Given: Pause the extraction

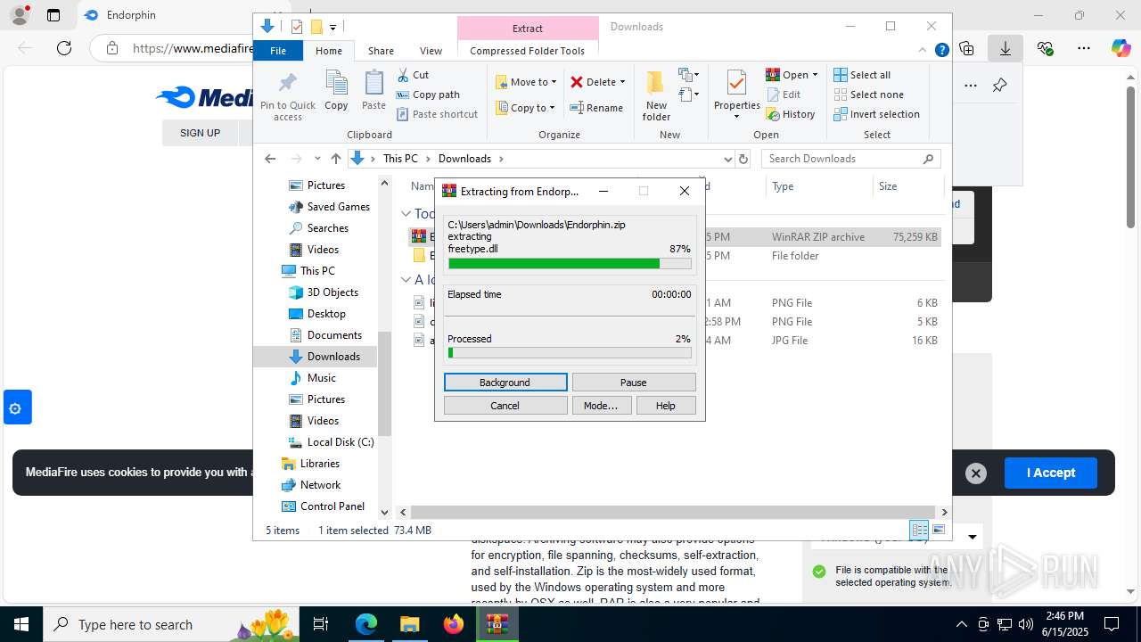Looking at the screenshot, I should pyautogui.click(x=633, y=383).
